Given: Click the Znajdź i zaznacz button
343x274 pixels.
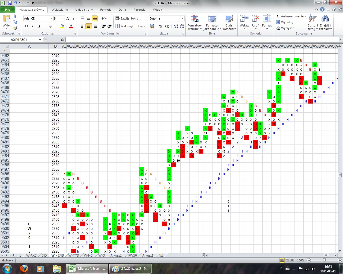Looking at the screenshot, I should click(x=325, y=23).
